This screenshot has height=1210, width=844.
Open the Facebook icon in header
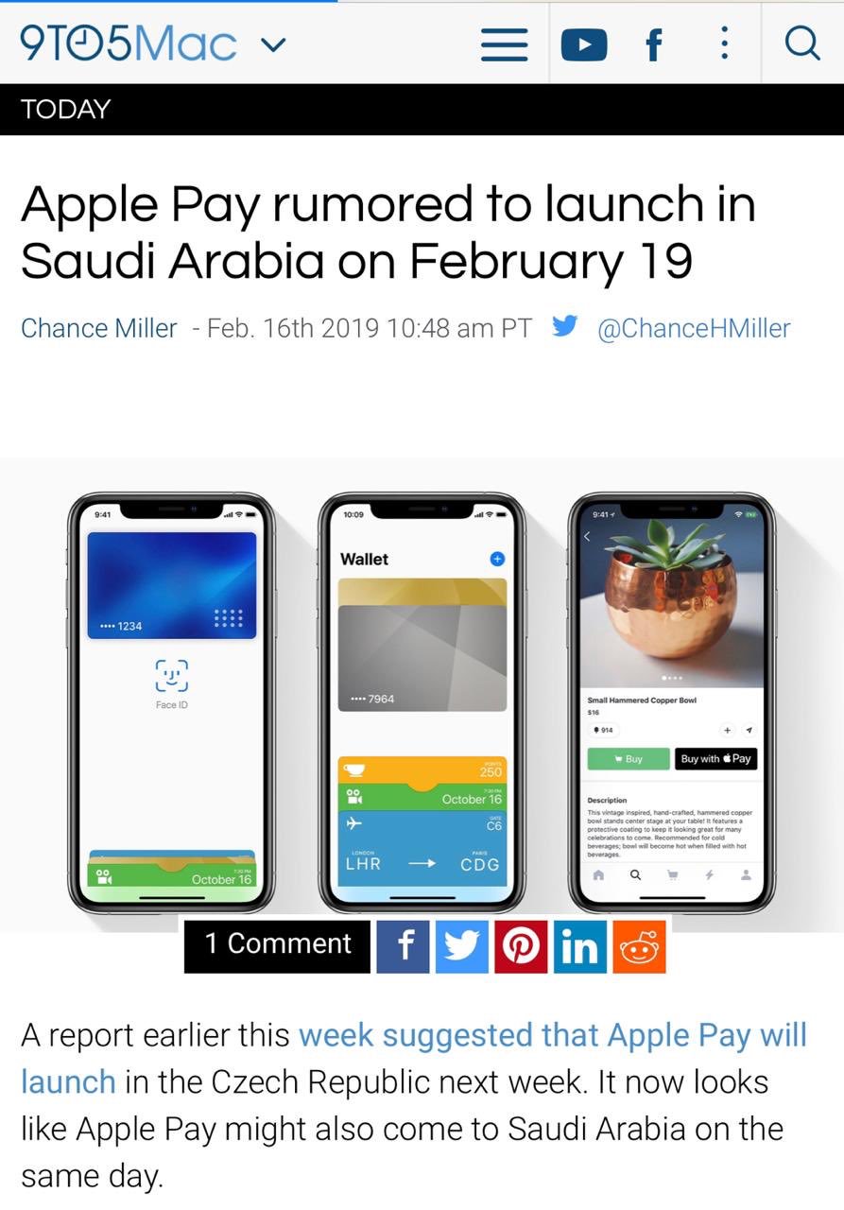654,43
